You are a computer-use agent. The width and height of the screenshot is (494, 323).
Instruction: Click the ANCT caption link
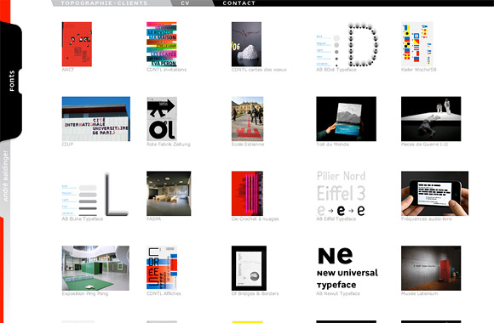coord(68,70)
